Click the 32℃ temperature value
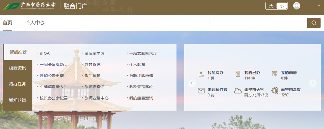 (x=285, y=95)
